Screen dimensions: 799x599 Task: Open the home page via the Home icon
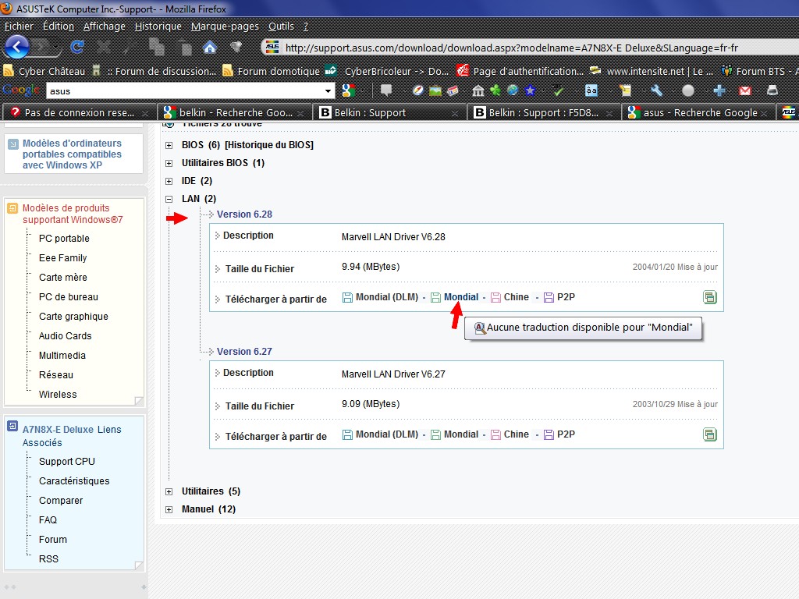(209, 48)
